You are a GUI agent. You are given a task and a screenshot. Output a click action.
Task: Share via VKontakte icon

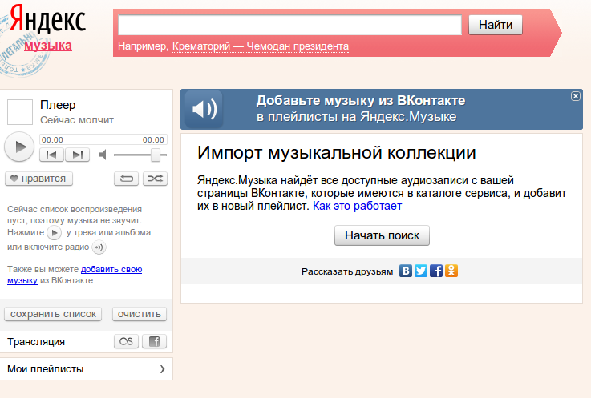pyautogui.click(x=407, y=271)
